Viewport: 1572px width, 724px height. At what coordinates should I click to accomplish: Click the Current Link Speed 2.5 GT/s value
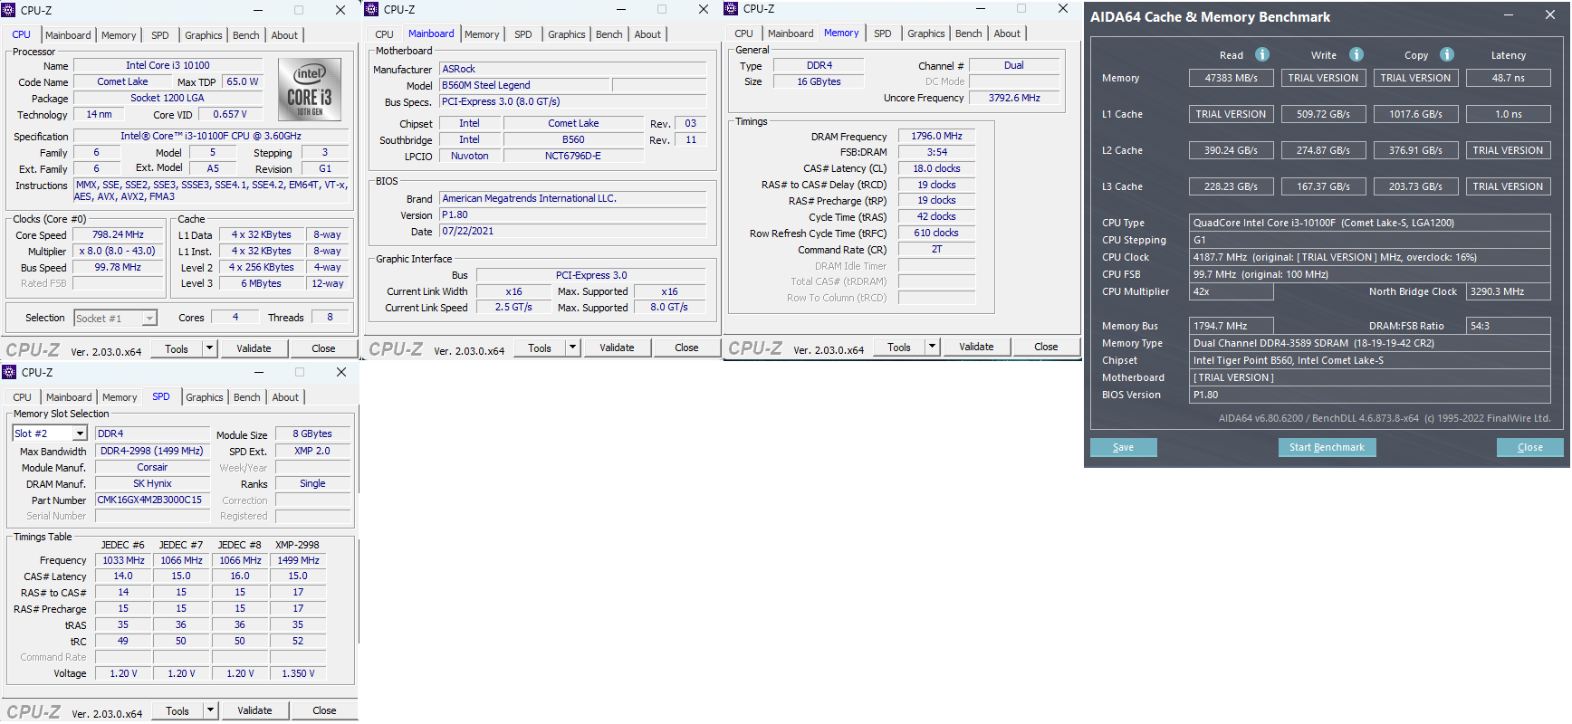click(513, 308)
